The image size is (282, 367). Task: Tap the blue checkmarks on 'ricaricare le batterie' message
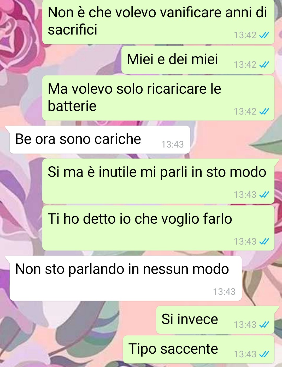(x=264, y=112)
